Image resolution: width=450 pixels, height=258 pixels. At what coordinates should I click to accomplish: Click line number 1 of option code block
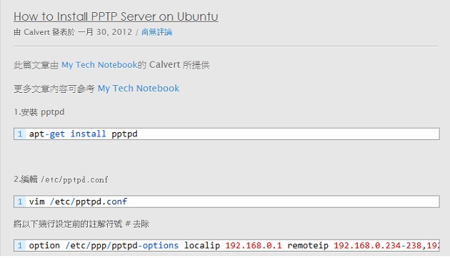20,245
